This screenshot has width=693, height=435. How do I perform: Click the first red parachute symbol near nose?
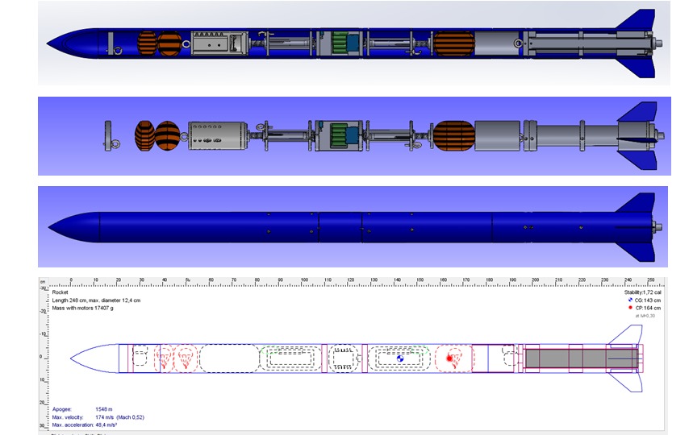point(164,358)
